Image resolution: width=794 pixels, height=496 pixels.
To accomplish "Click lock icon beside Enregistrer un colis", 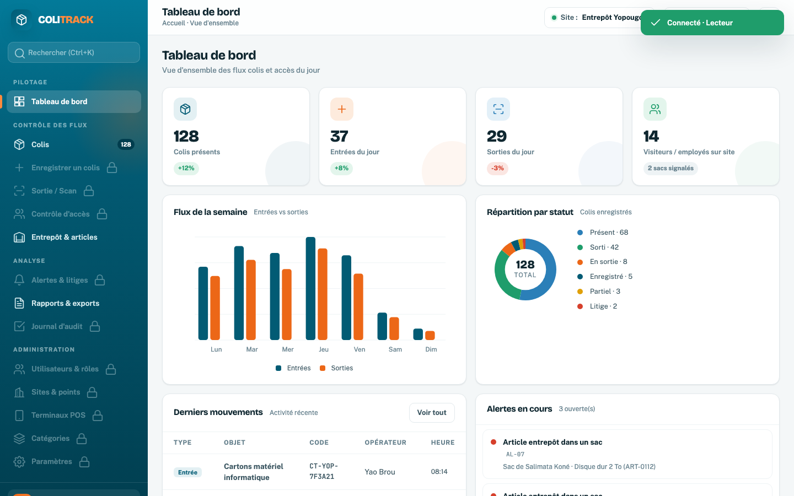I will [112, 168].
